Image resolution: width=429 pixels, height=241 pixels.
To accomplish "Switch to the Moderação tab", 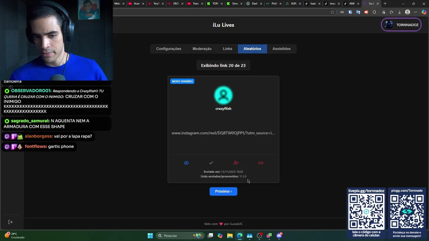I will (x=202, y=49).
